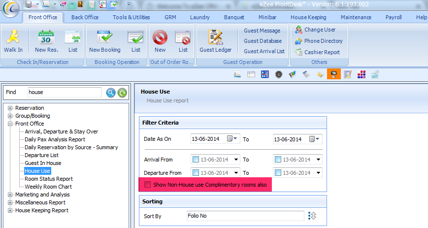
Task: Open the quick access toolbar customize arrow
Action: pos(129,4)
